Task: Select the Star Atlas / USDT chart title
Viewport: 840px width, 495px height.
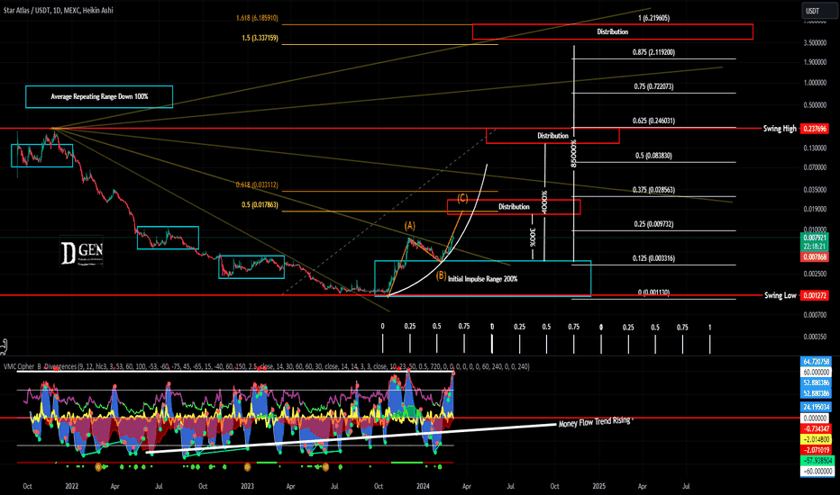Action: (59, 10)
